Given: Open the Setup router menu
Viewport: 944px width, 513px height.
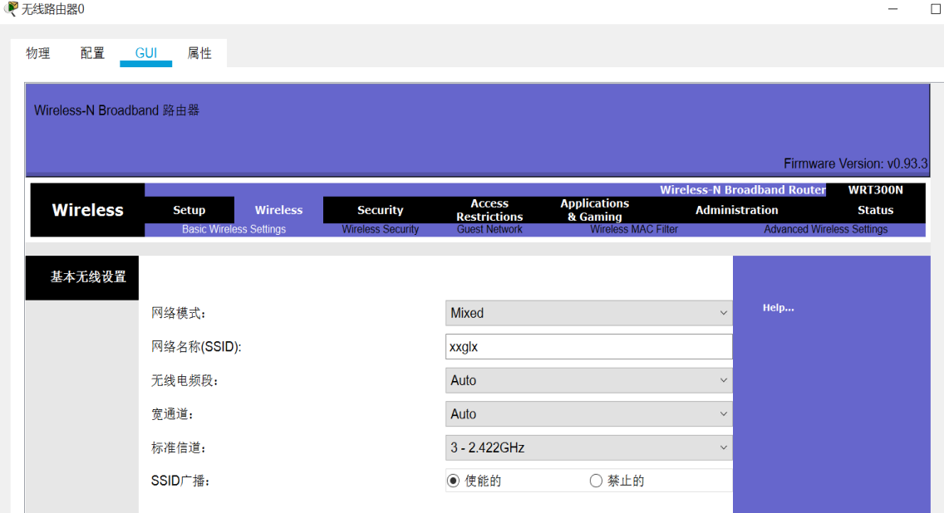Looking at the screenshot, I should click(189, 210).
